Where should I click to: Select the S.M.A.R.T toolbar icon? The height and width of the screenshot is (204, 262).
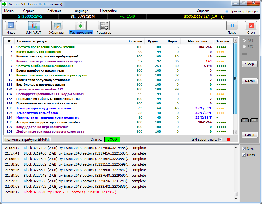click(x=34, y=26)
